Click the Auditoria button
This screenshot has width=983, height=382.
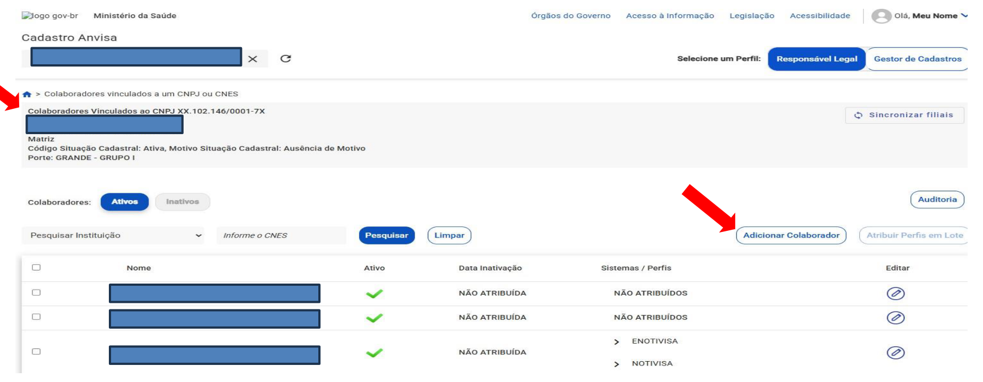click(937, 200)
